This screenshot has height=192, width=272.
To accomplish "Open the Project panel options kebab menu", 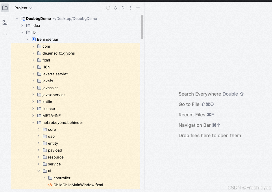I will (130, 8).
